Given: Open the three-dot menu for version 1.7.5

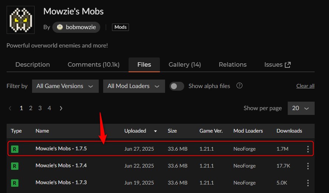Looking at the screenshot, I should pyautogui.click(x=308, y=149).
